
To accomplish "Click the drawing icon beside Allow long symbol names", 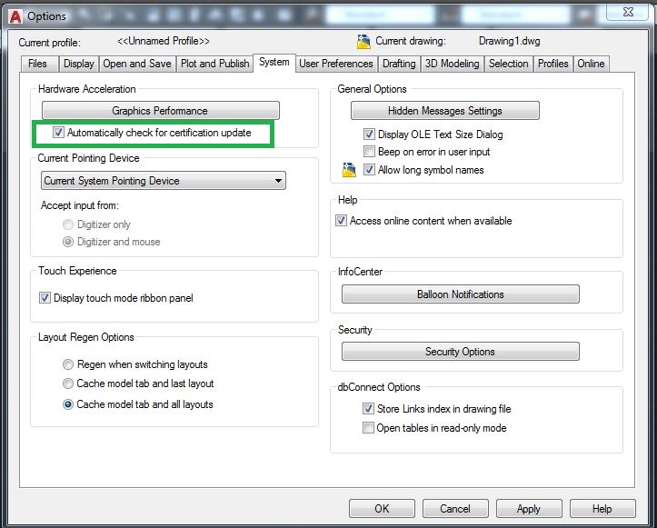I will 349,170.
